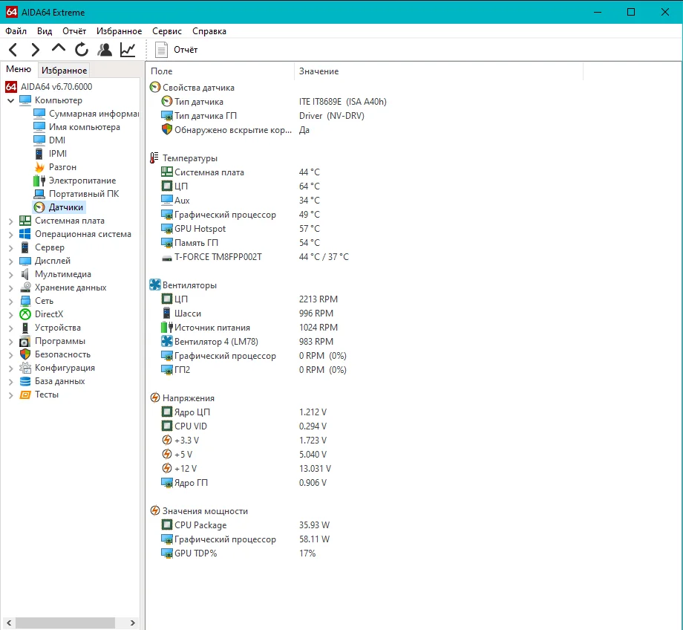This screenshot has width=683, height=630.
Task: Click the Refresh circular arrow icon
Action: point(82,50)
